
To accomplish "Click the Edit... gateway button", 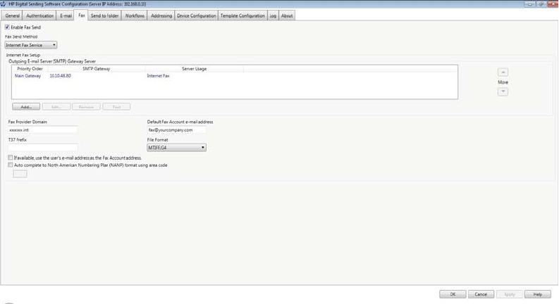I will 56,107.
